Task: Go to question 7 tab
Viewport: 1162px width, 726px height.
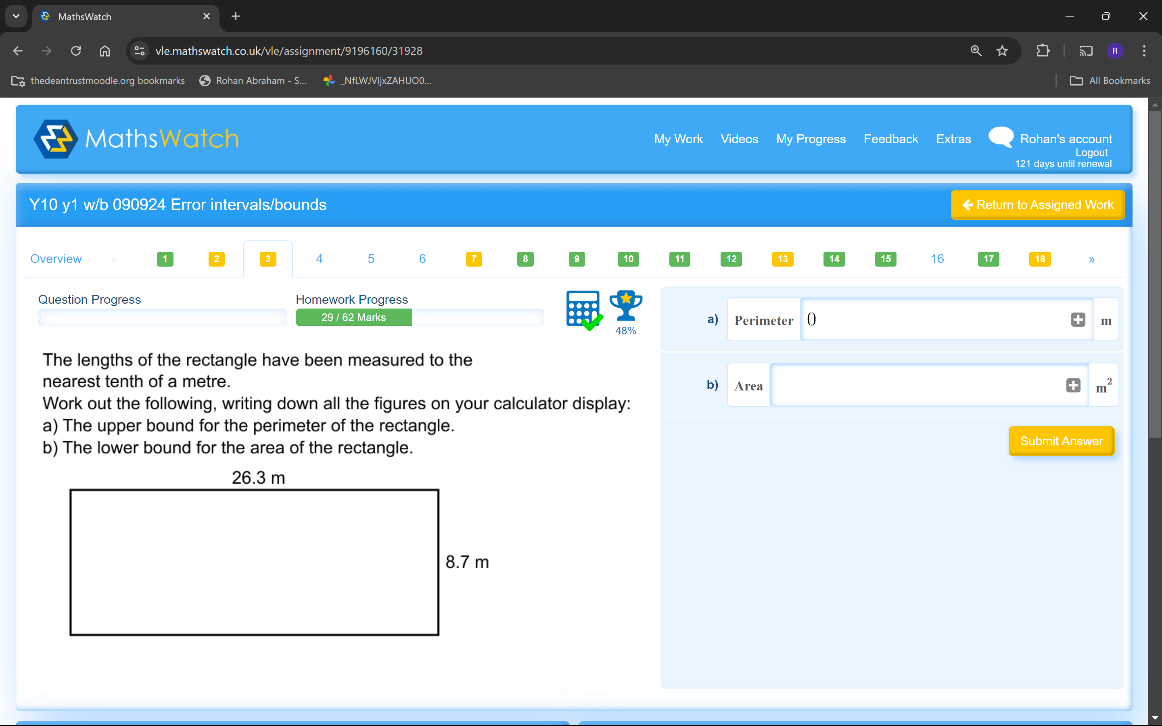Action: click(x=474, y=259)
